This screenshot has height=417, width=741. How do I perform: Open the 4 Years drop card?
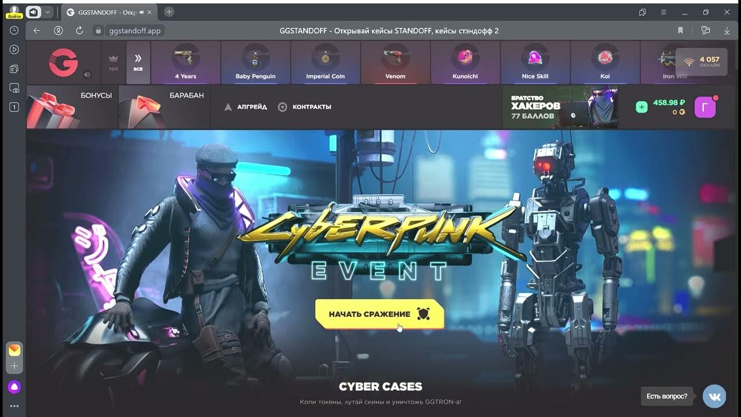click(186, 63)
